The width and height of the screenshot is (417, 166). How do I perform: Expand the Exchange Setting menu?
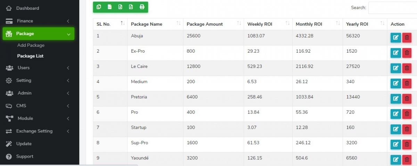point(38,131)
